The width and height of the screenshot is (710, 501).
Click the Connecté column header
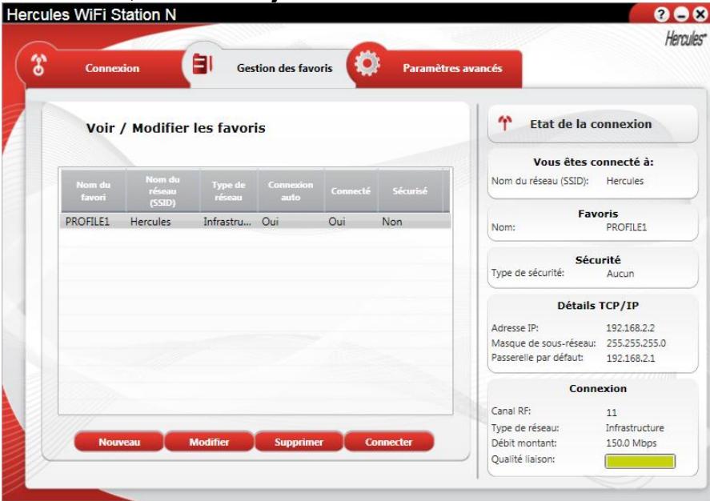tap(351, 191)
